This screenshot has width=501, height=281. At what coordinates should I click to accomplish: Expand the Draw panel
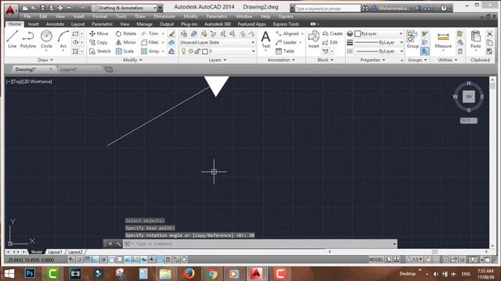(x=45, y=60)
